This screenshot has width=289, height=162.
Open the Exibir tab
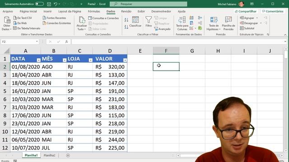(x=141, y=11)
